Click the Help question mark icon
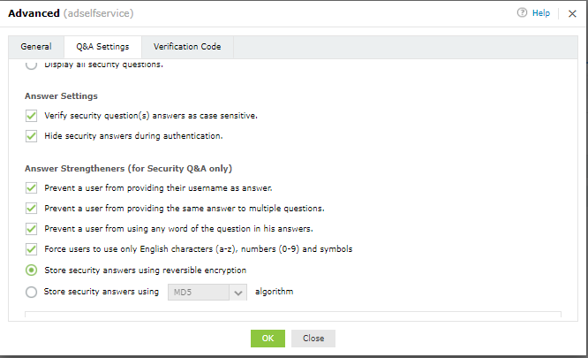Screen dimensions: 588x358 [x=523, y=13]
